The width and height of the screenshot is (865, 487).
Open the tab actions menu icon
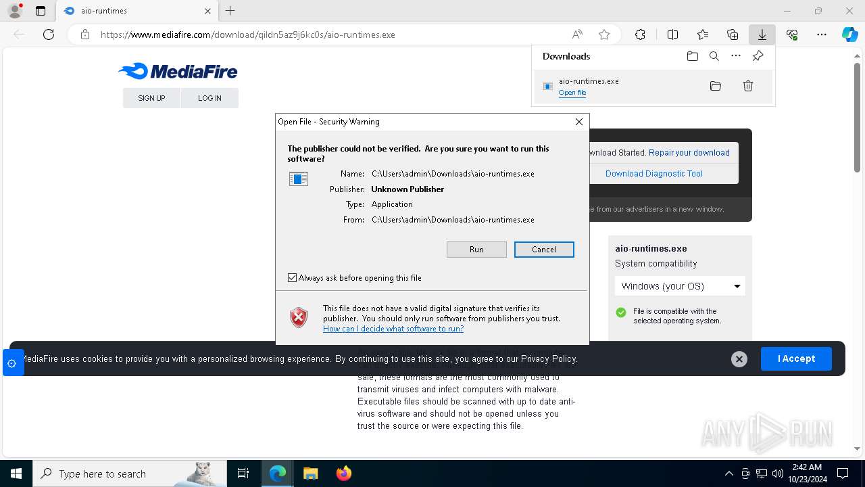click(x=41, y=11)
